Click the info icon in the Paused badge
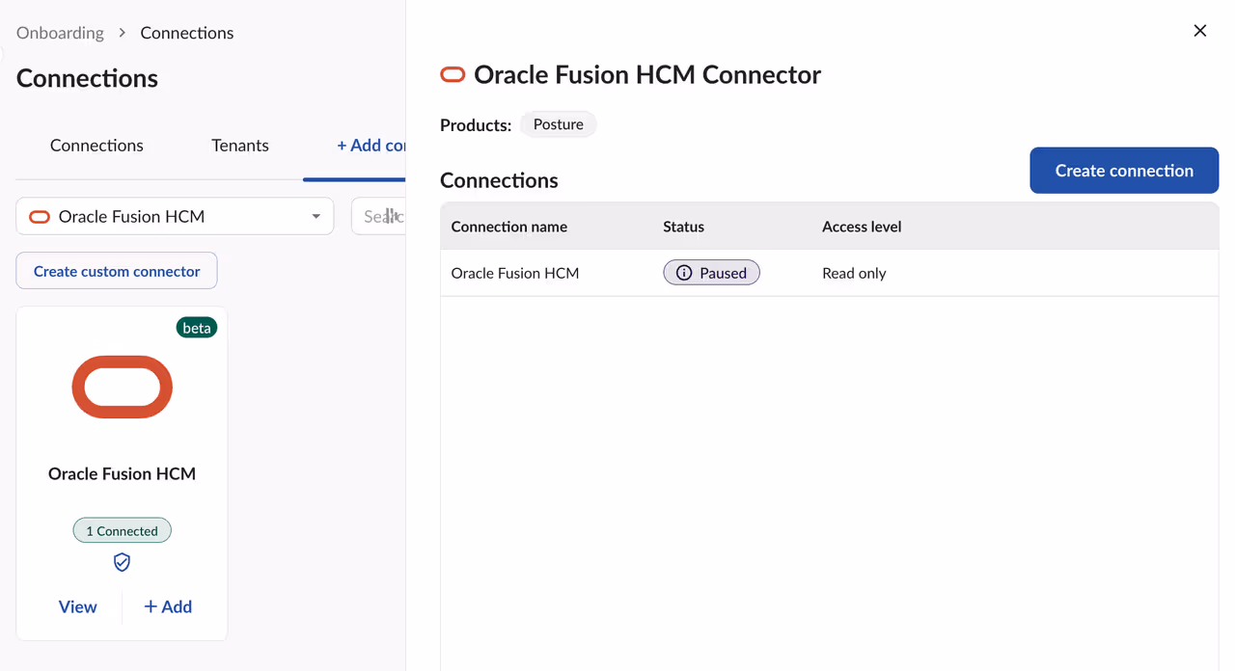 [684, 273]
